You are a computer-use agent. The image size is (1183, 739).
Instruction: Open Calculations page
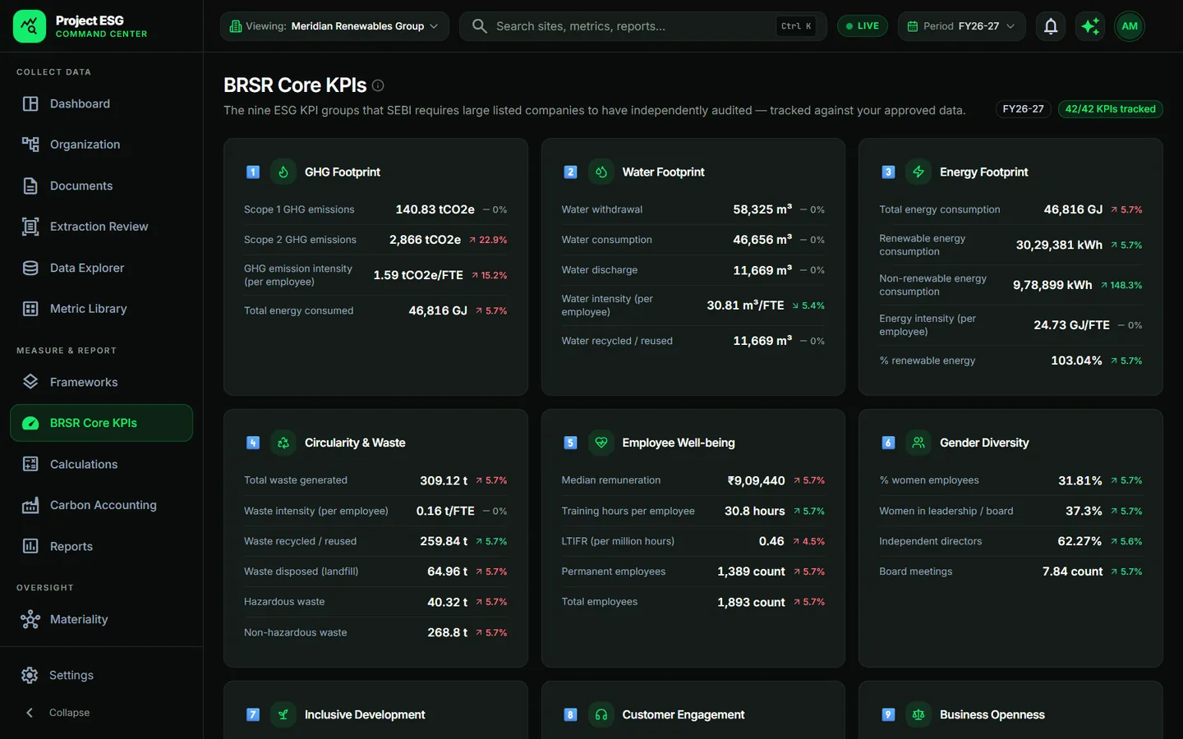click(101, 464)
